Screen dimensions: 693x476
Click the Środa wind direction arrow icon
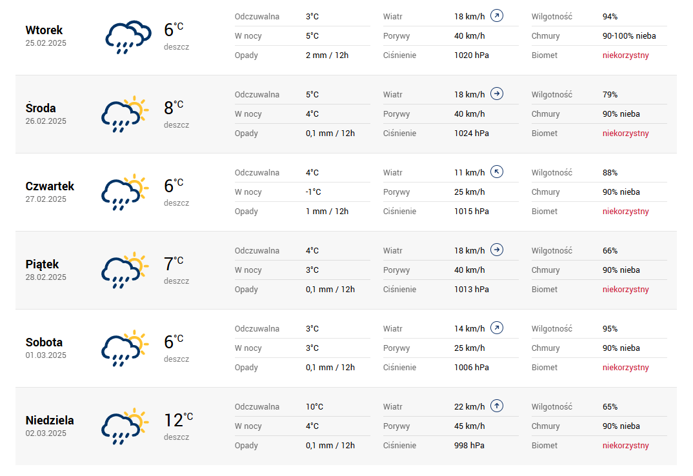496,94
